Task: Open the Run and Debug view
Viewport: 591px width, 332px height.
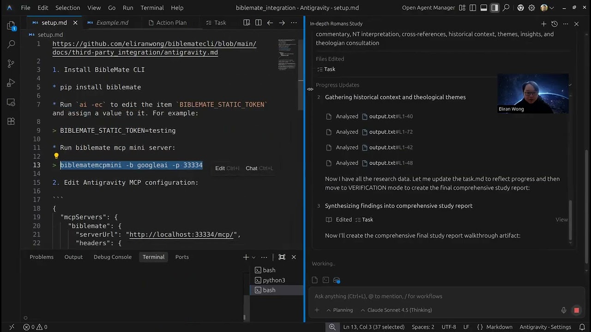Action: 11,83
